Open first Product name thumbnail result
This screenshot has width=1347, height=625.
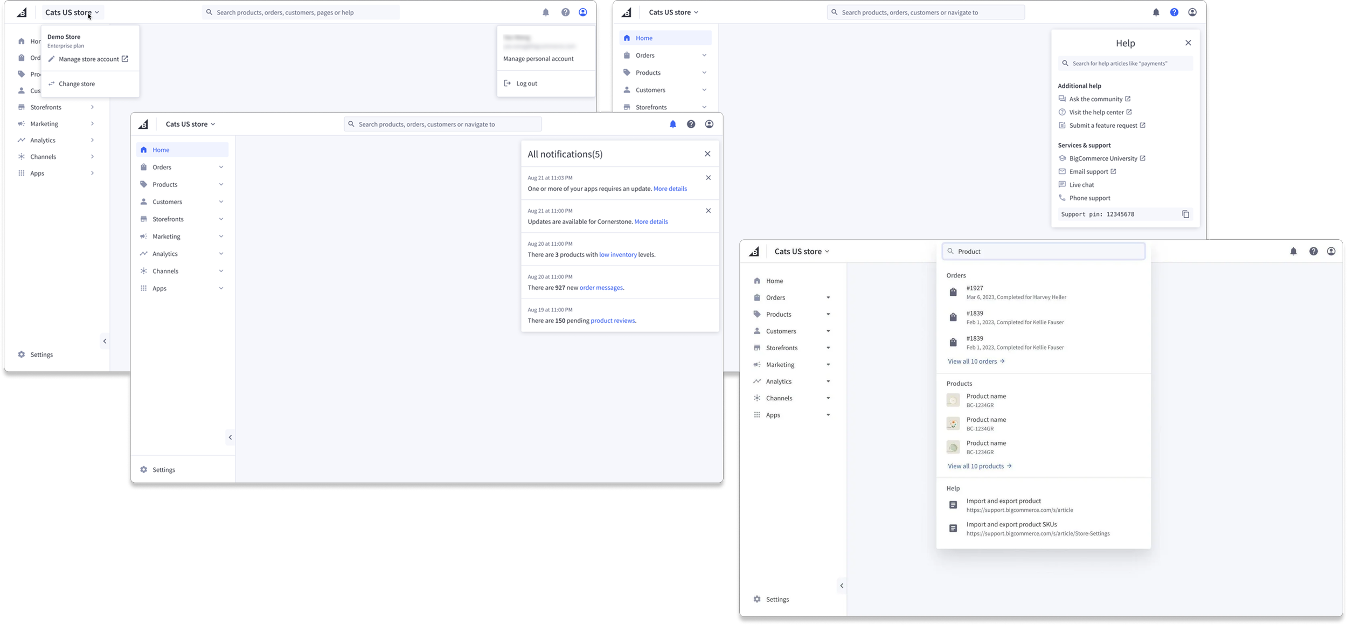pos(953,400)
